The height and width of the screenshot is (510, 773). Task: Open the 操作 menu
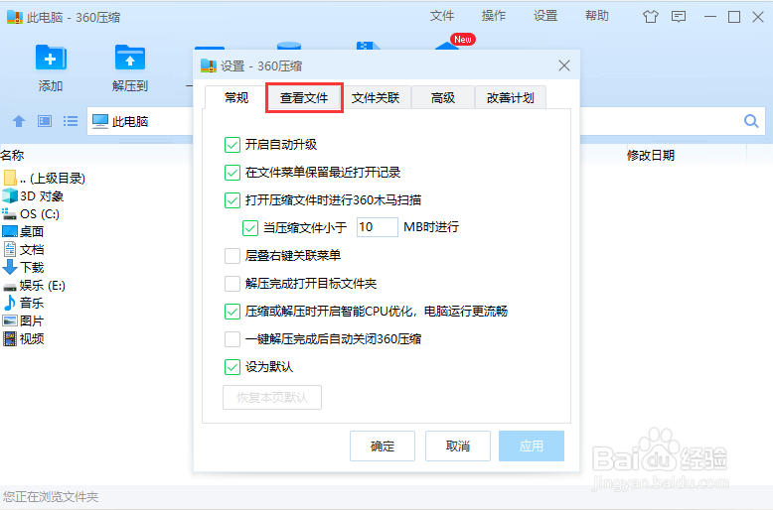tap(494, 16)
